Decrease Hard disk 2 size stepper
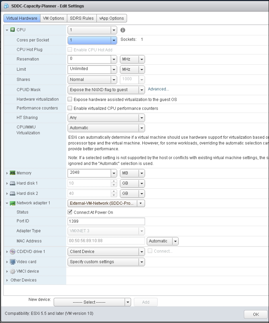Viewport: 269px width, 323px height. (113, 195)
